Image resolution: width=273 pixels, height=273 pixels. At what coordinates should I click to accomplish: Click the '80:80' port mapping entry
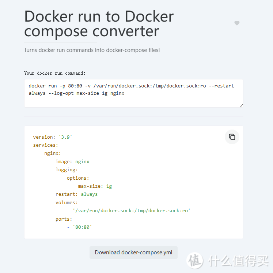(x=82, y=227)
